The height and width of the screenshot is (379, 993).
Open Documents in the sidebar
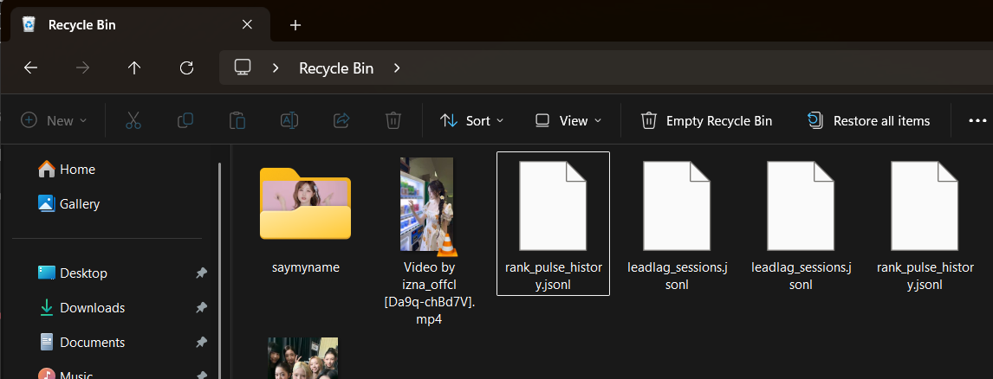[81, 343]
